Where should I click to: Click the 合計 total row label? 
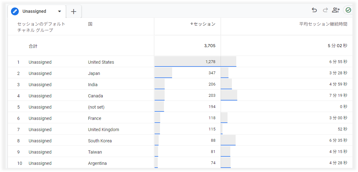(x=33, y=46)
